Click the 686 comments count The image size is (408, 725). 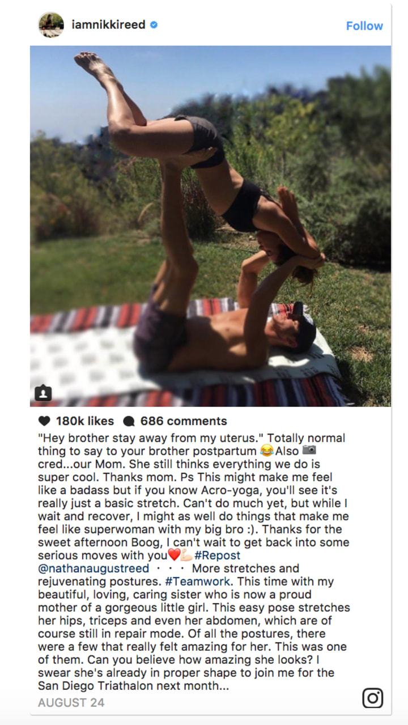click(x=184, y=421)
